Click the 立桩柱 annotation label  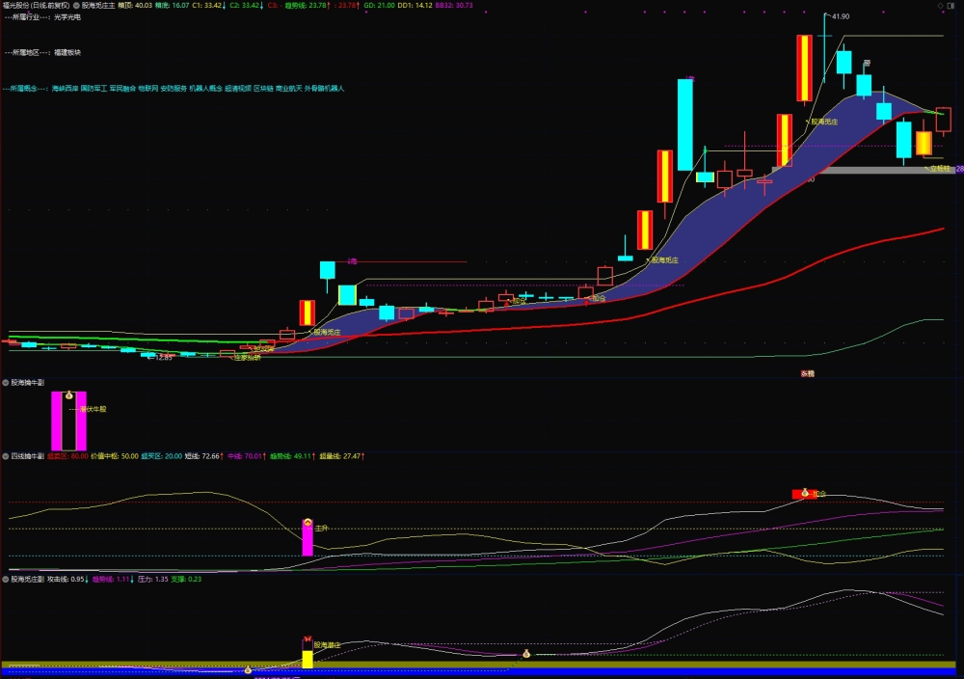pyautogui.click(x=940, y=168)
